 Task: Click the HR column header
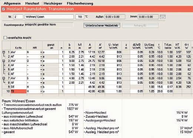[x=34, y=46]
